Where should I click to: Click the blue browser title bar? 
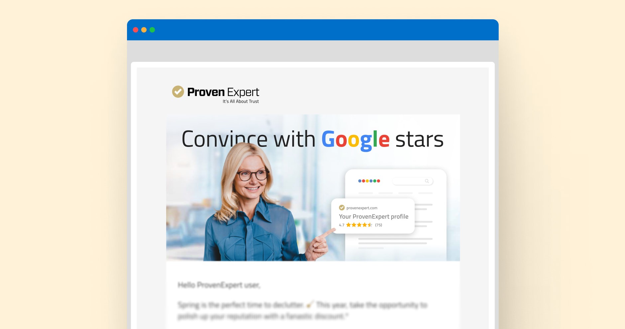pyautogui.click(x=312, y=30)
